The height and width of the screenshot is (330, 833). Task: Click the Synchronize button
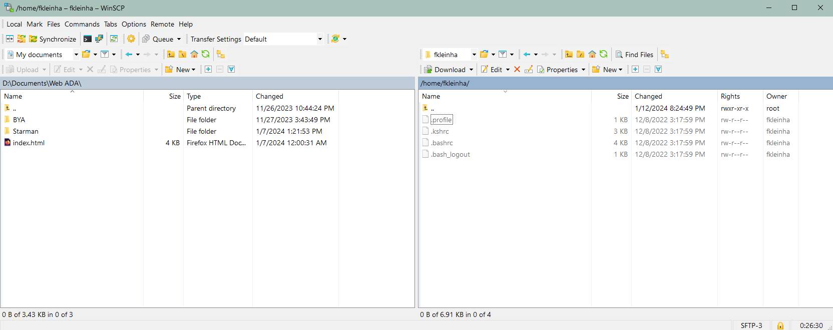[x=53, y=39]
